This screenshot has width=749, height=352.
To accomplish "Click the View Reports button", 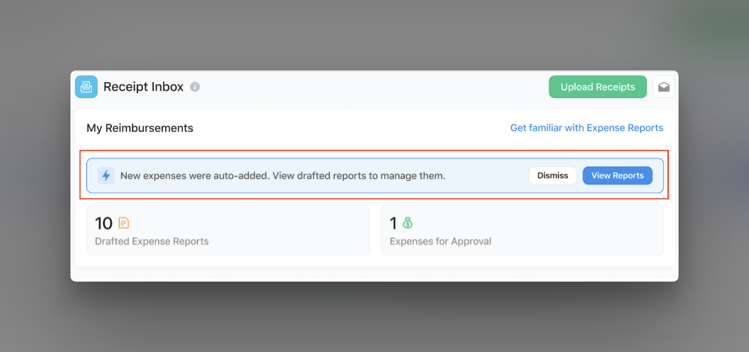I will 618,175.
